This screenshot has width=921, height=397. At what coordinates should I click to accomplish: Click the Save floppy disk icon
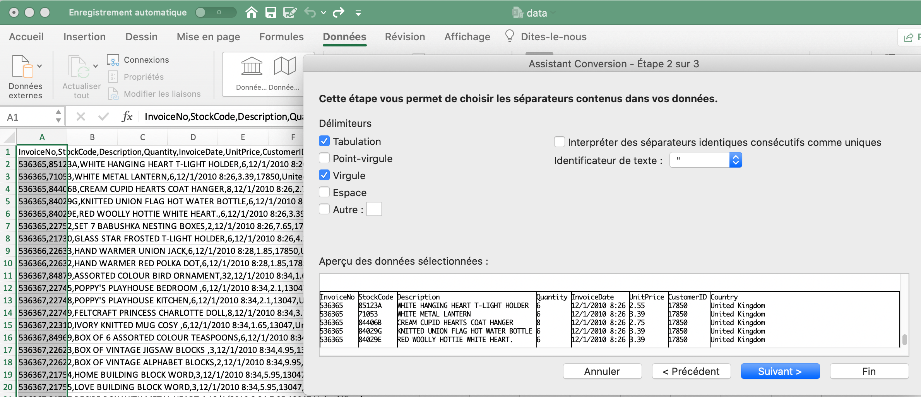pos(270,13)
